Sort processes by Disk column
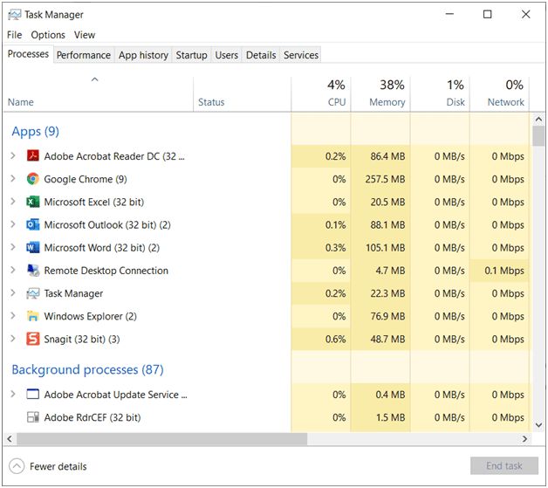 point(440,94)
